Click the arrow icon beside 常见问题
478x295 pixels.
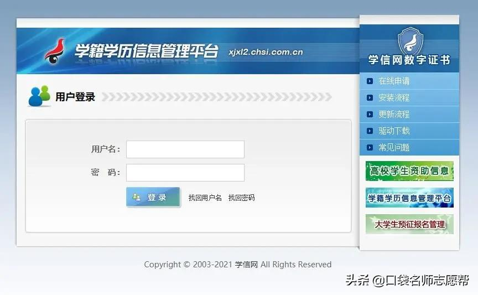pyautogui.click(x=370, y=148)
